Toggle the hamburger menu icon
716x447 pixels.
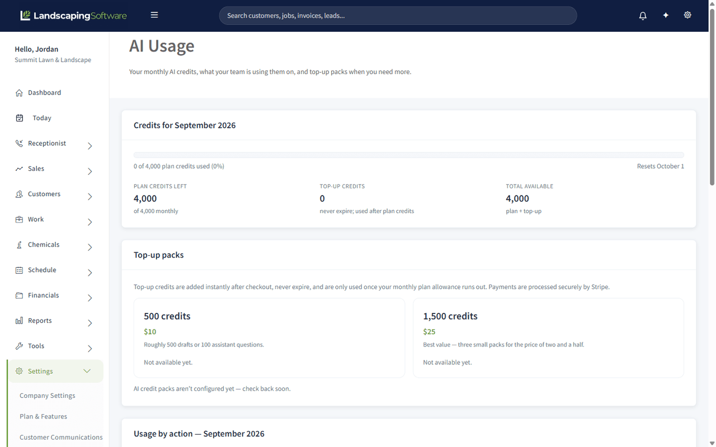point(154,15)
